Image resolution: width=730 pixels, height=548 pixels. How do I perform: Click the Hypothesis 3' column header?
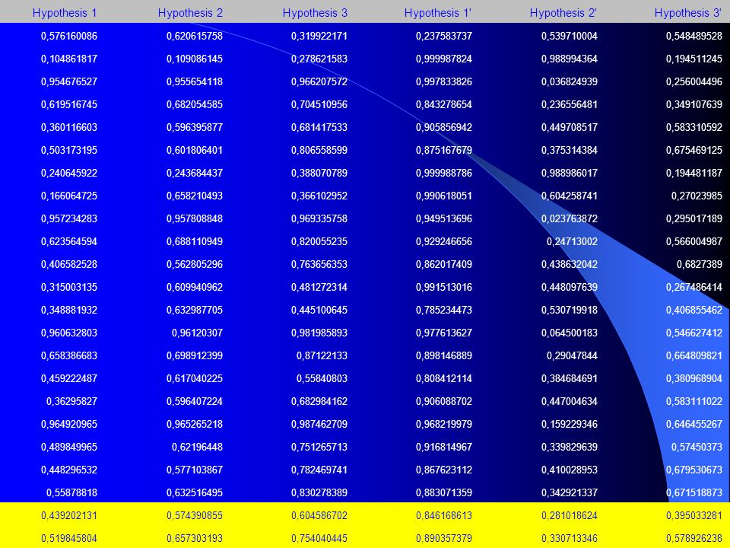click(688, 13)
